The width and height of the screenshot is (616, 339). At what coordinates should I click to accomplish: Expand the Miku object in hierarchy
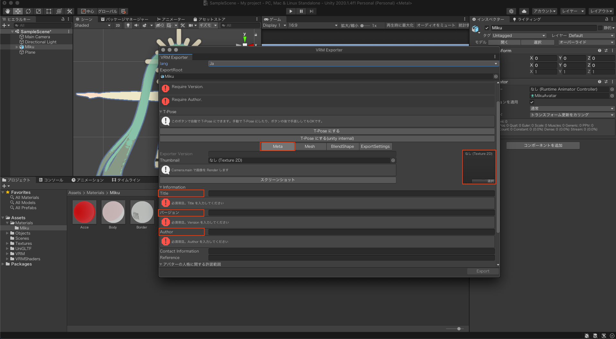click(17, 47)
